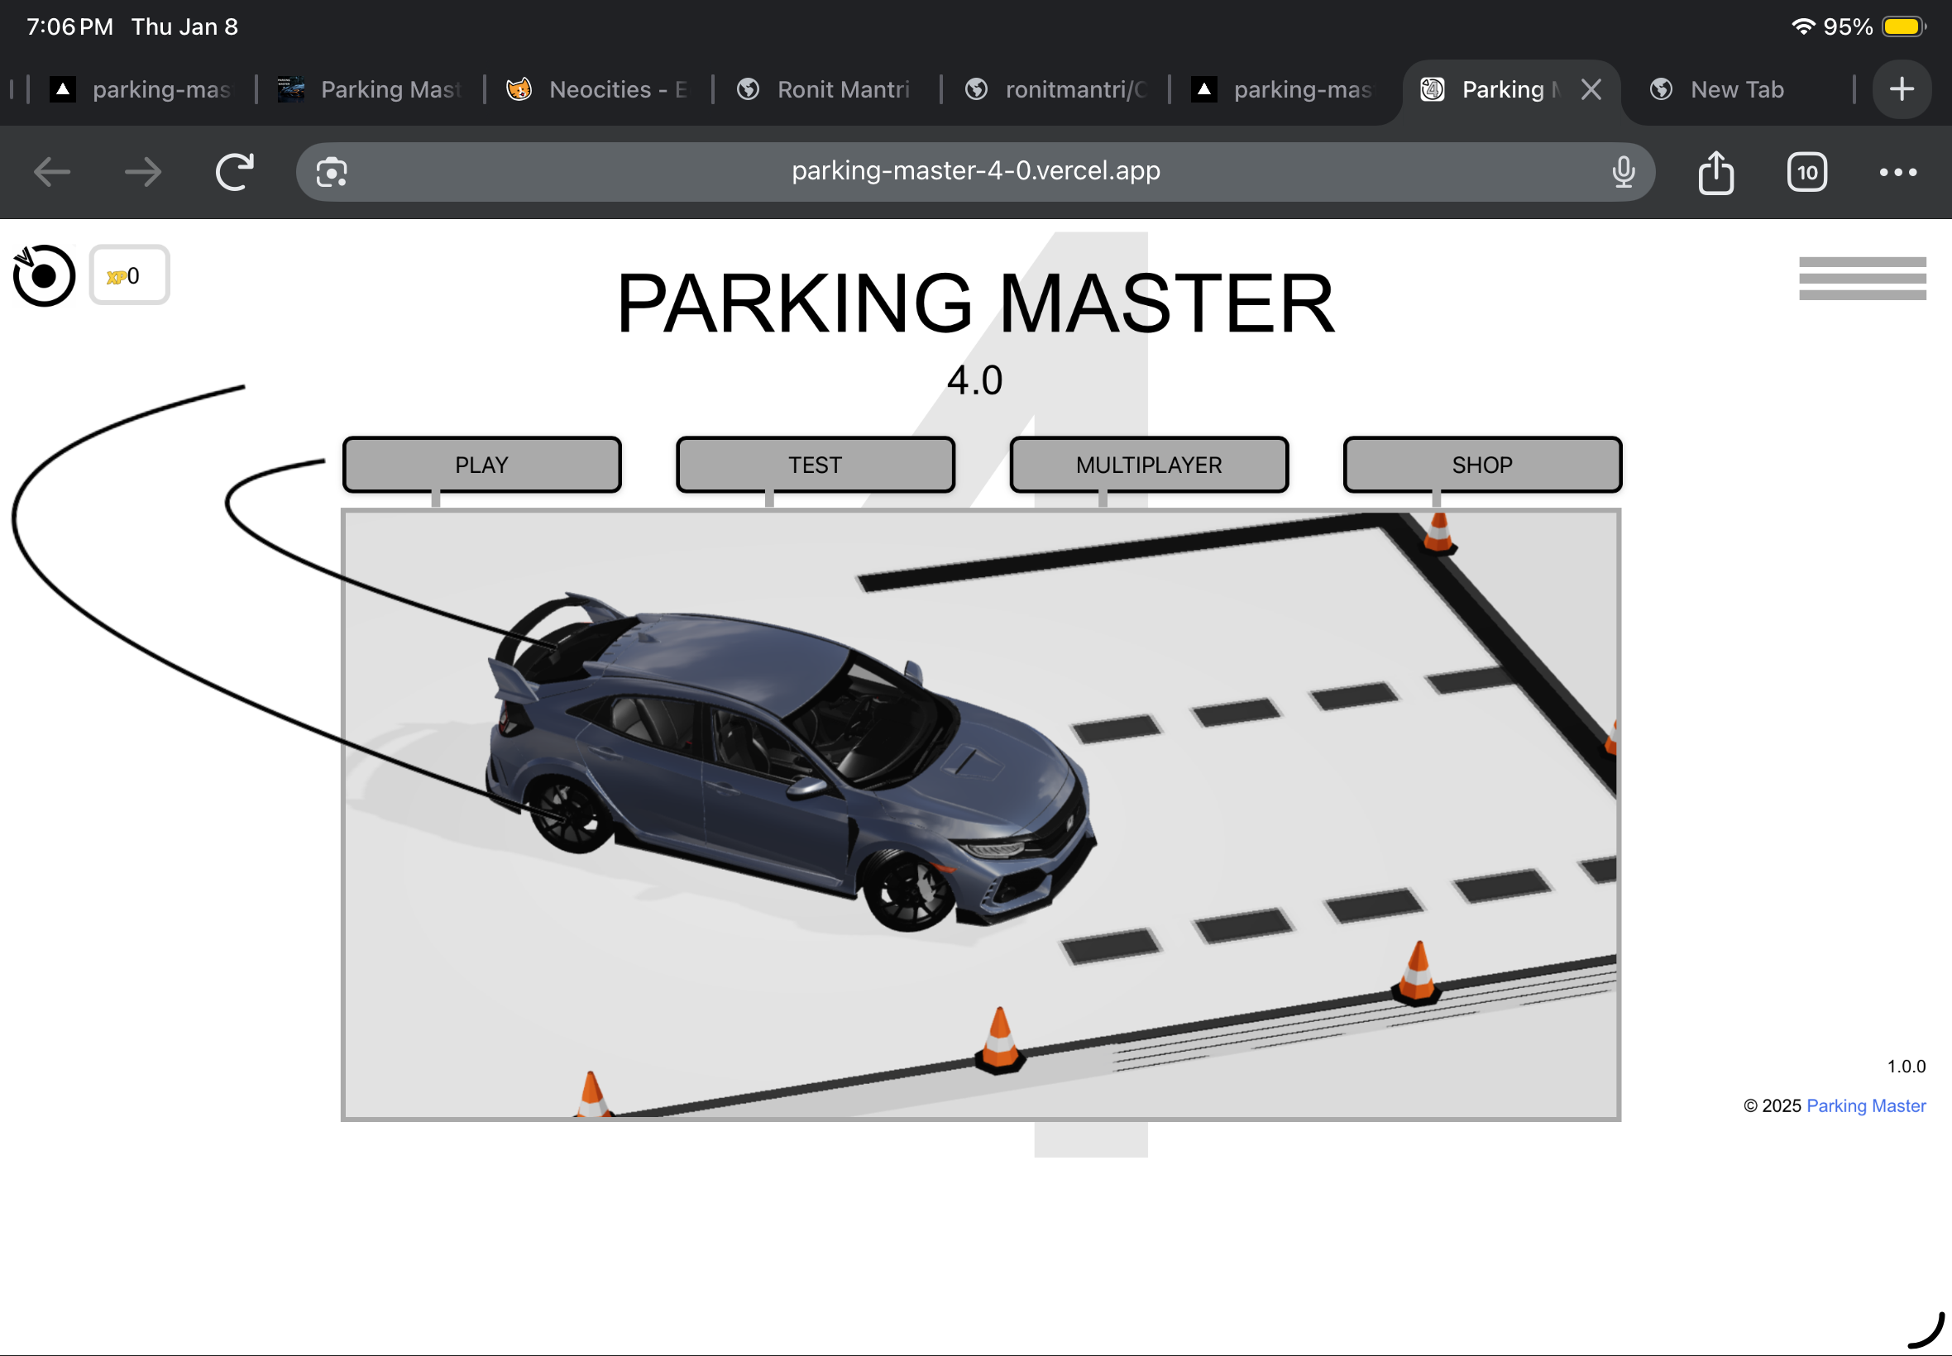
Task: Click the address bar URL field
Action: (x=974, y=172)
